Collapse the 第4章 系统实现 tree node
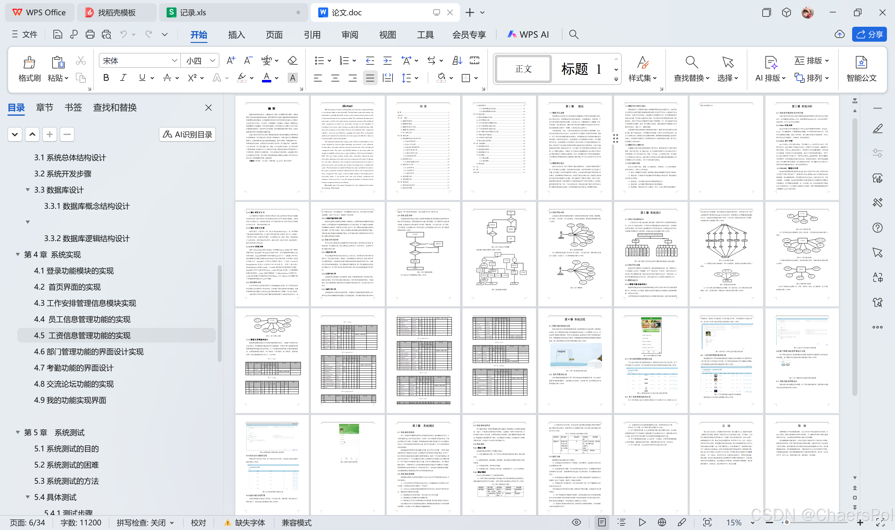Viewport: 895px width, 530px height. pyautogui.click(x=17, y=254)
